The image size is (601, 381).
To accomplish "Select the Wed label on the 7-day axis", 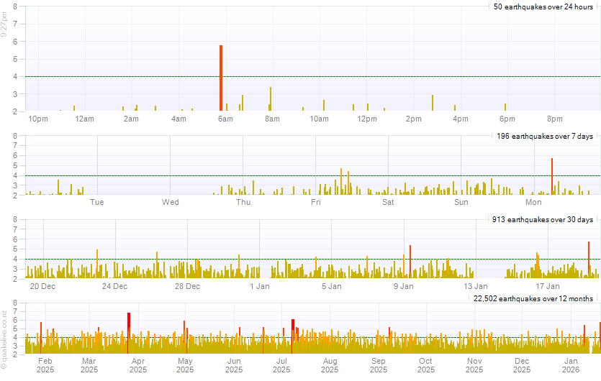I will (171, 202).
